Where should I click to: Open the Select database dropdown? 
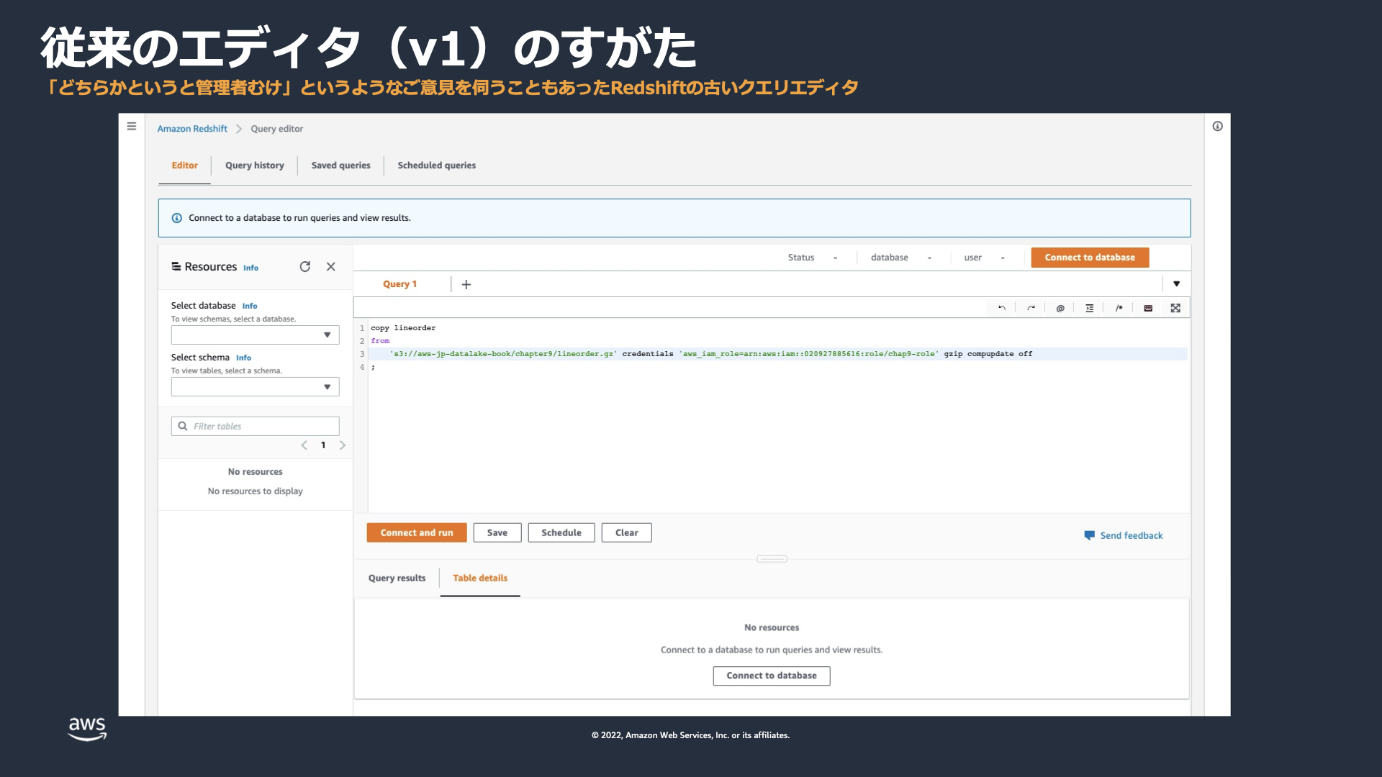[255, 335]
